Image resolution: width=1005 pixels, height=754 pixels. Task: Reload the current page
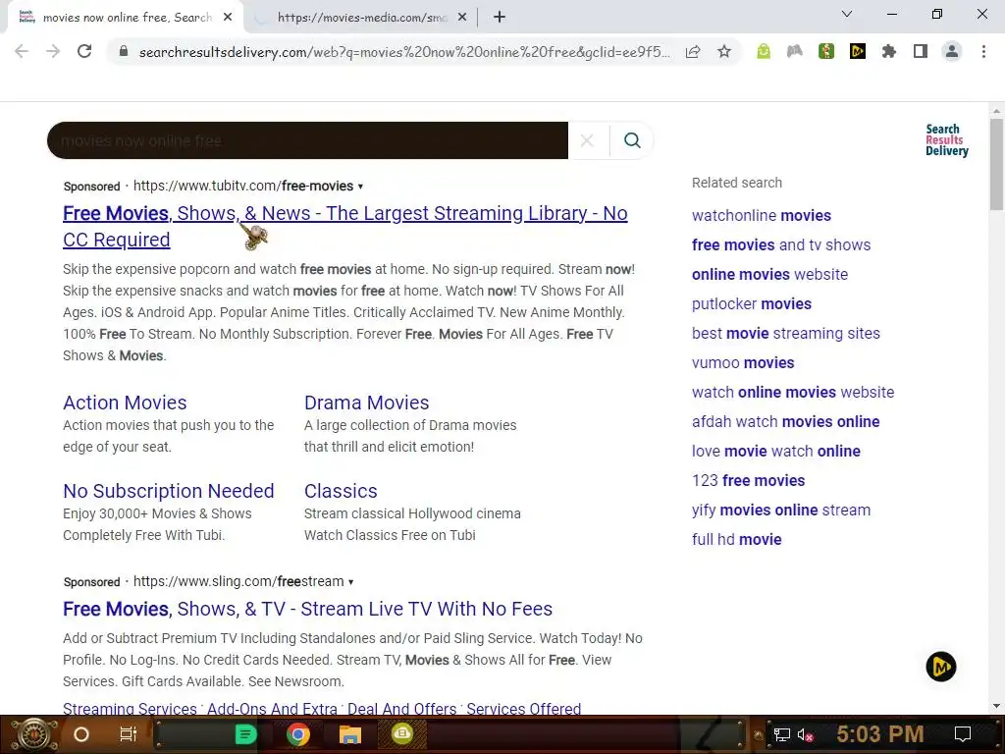tap(84, 51)
